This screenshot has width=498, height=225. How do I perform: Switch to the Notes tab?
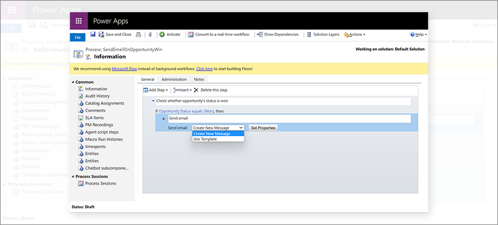(199, 79)
